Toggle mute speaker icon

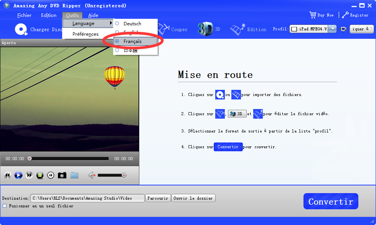pyautogui.click(x=92, y=175)
